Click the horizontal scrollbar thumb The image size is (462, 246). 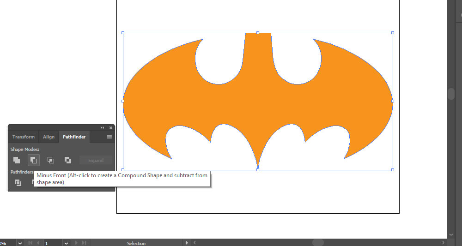[318, 243]
